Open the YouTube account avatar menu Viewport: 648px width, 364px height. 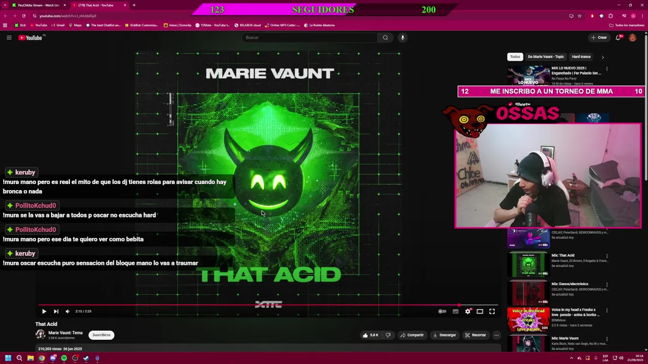(x=632, y=37)
